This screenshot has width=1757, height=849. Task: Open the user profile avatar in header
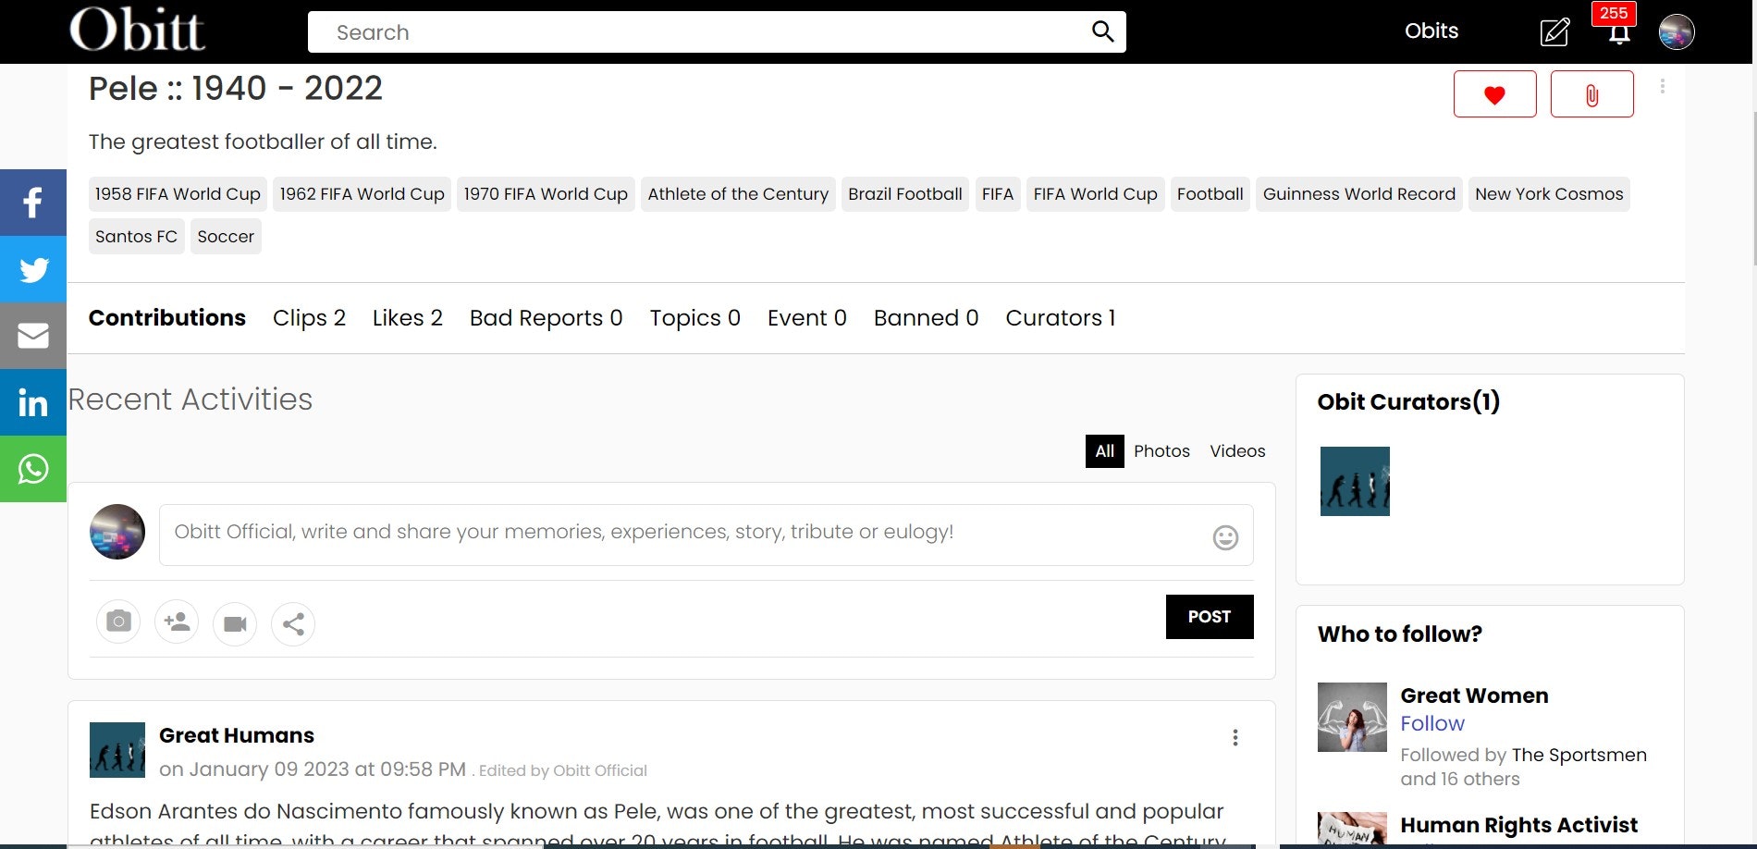click(1677, 32)
